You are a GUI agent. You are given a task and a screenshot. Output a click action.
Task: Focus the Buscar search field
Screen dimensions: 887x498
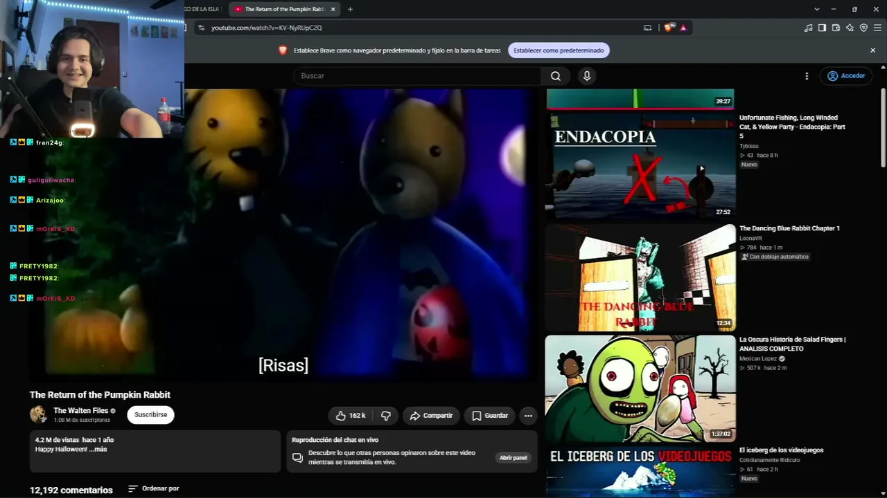(417, 76)
